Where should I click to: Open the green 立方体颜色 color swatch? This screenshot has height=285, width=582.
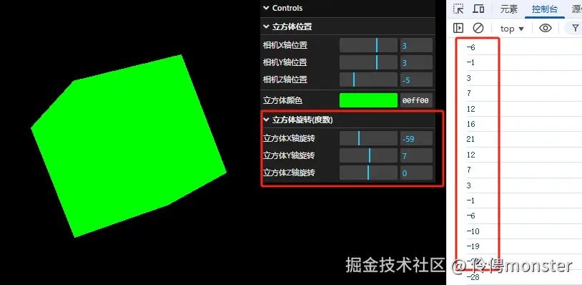(x=368, y=100)
